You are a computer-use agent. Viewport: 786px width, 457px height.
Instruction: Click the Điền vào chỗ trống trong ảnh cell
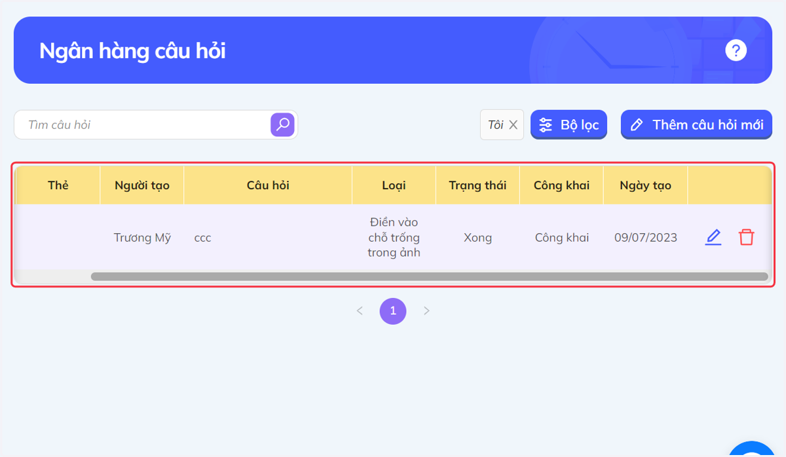pos(394,238)
